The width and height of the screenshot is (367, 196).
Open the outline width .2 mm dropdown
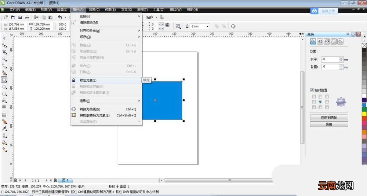click(207, 26)
